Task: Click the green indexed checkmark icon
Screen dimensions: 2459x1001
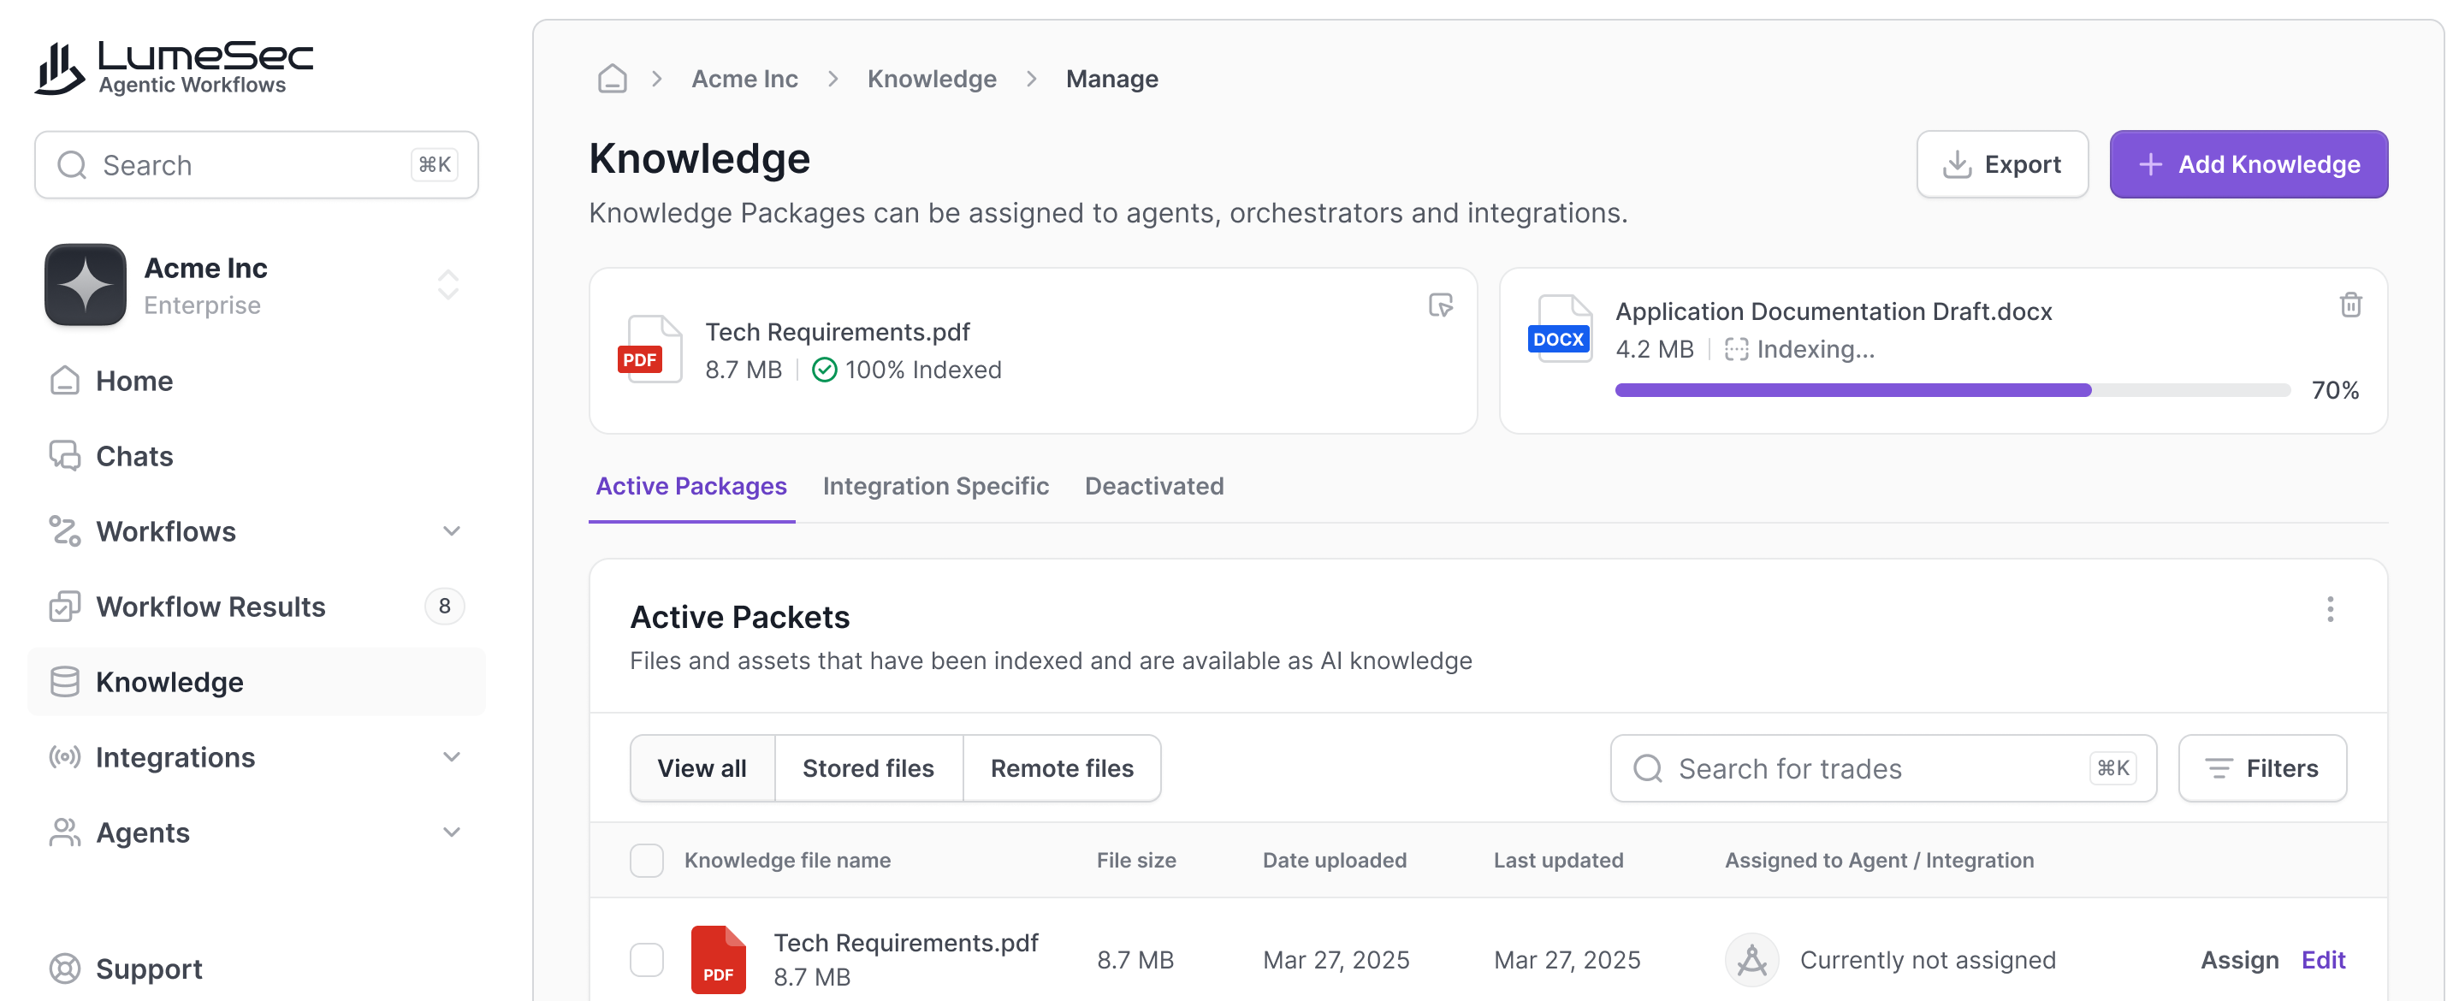Action: pos(824,370)
